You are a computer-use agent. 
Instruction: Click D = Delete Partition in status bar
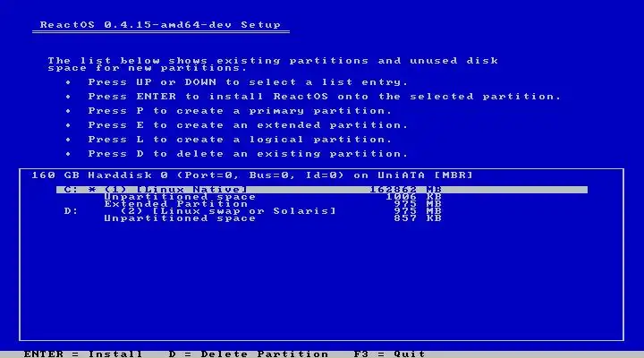click(249, 354)
